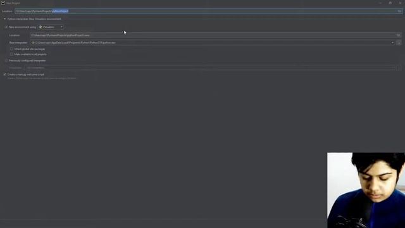The height and width of the screenshot is (228, 405).
Task: Click the webcam overlay thumbnail
Action: pos(366,190)
